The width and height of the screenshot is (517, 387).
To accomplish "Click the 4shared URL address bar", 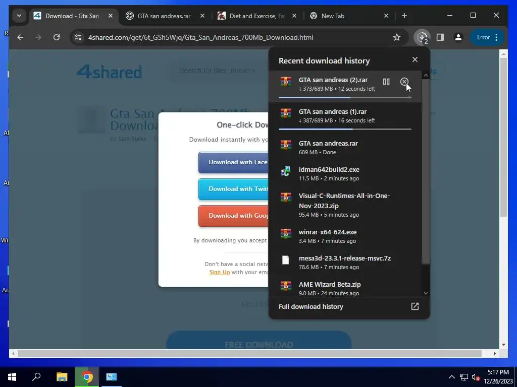I will [x=200, y=37].
